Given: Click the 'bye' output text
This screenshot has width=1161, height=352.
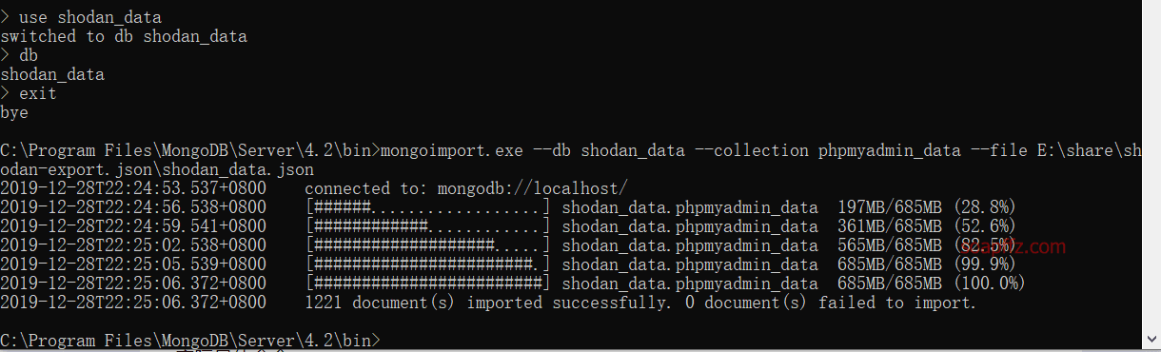Looking at the screenshot, I should (x=14, y=112).
